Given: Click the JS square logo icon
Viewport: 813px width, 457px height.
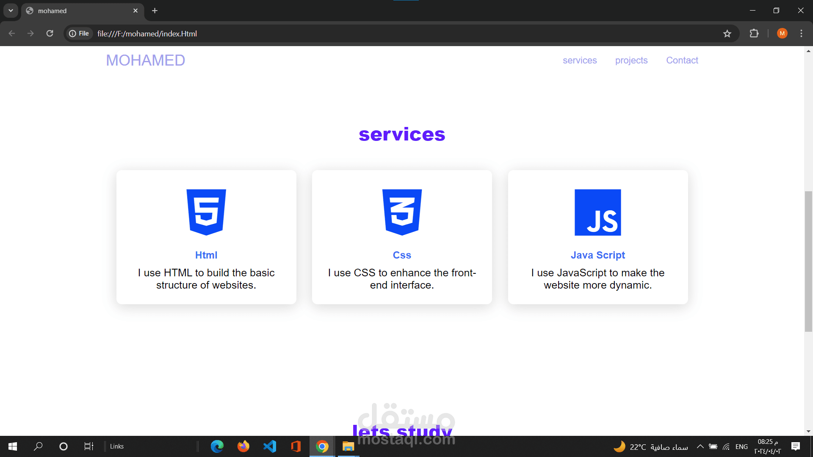Looking at the screenshot, I should pyautogui.click(x=597, y=212).
